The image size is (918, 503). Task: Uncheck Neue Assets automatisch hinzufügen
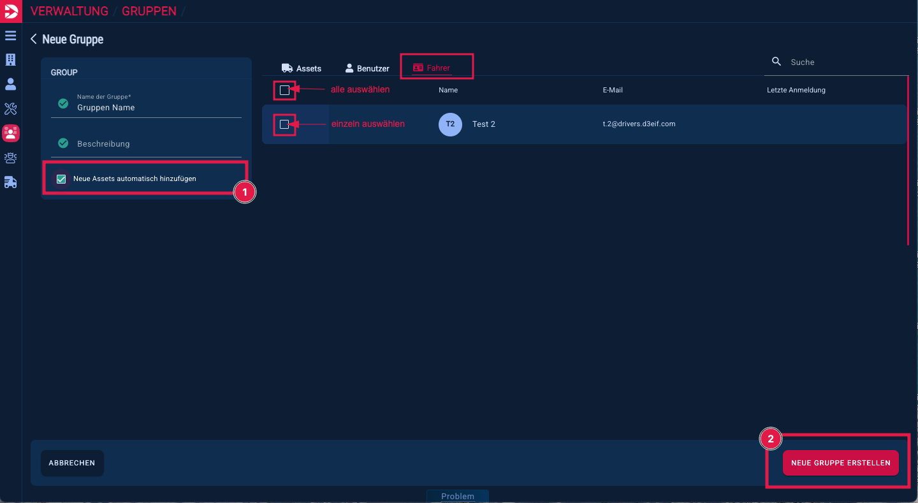[x=61, y=179]
